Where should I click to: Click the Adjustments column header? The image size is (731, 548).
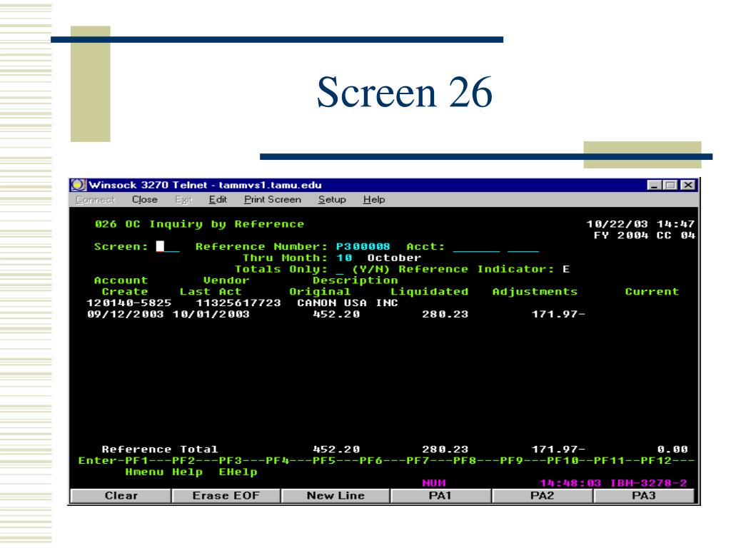[x=535, y=292]
